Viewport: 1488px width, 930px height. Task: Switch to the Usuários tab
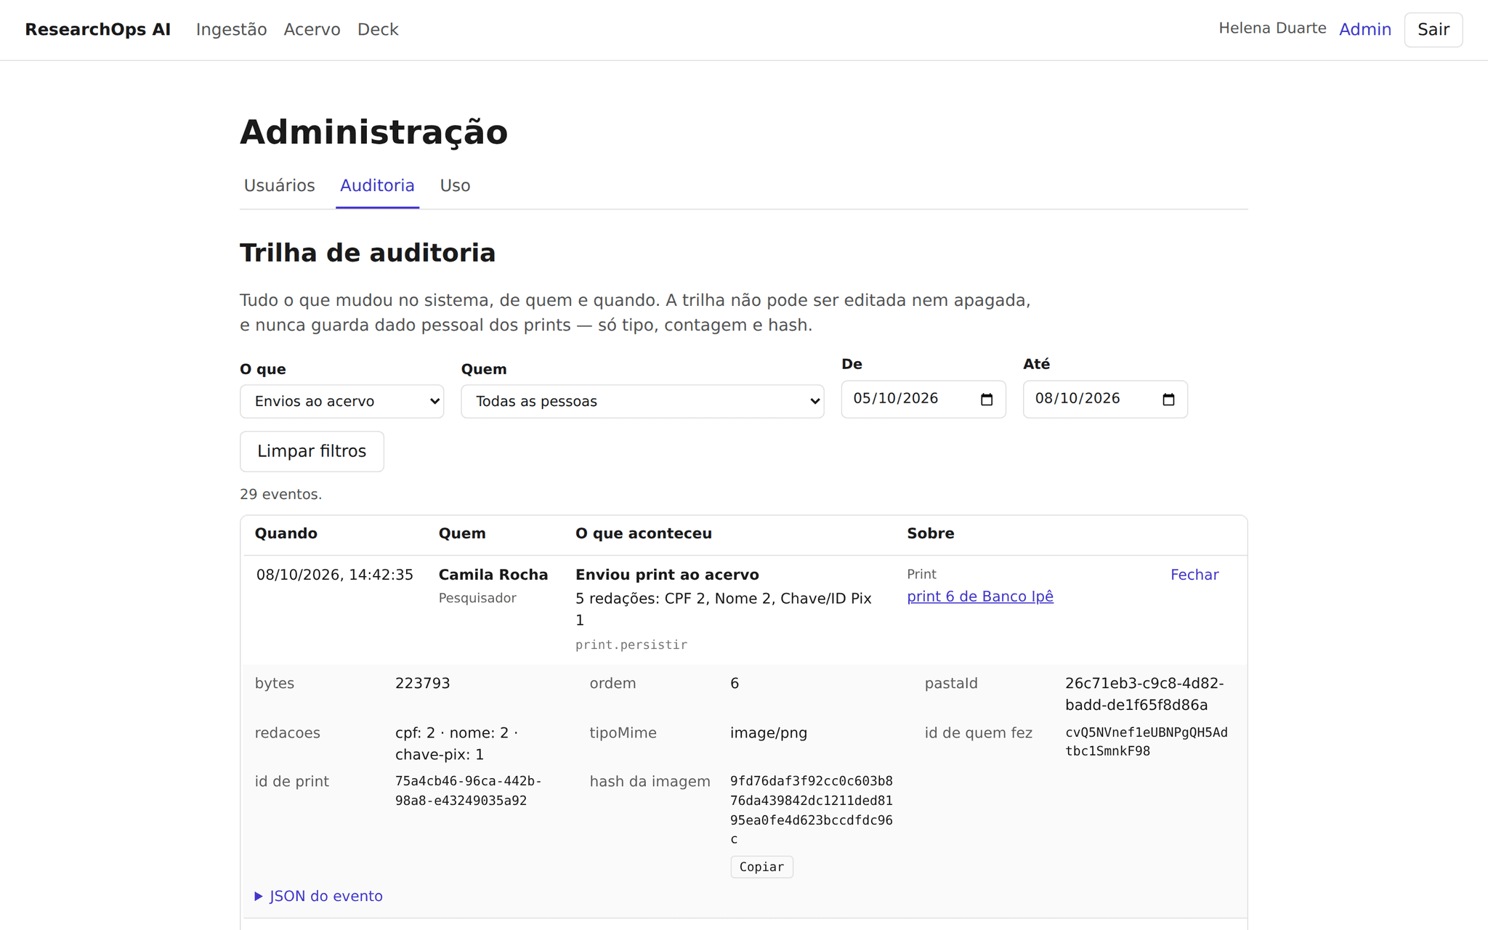coord(279,186)
